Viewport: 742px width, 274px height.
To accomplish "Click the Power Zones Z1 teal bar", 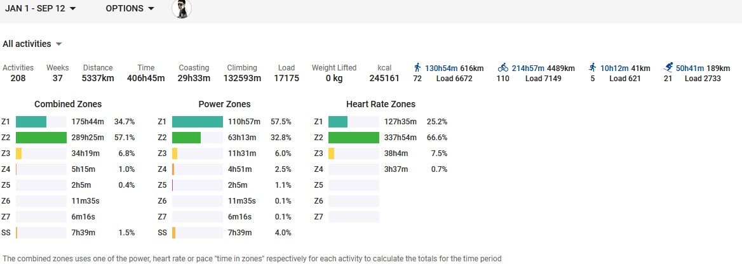I will (x=197, y=121).
